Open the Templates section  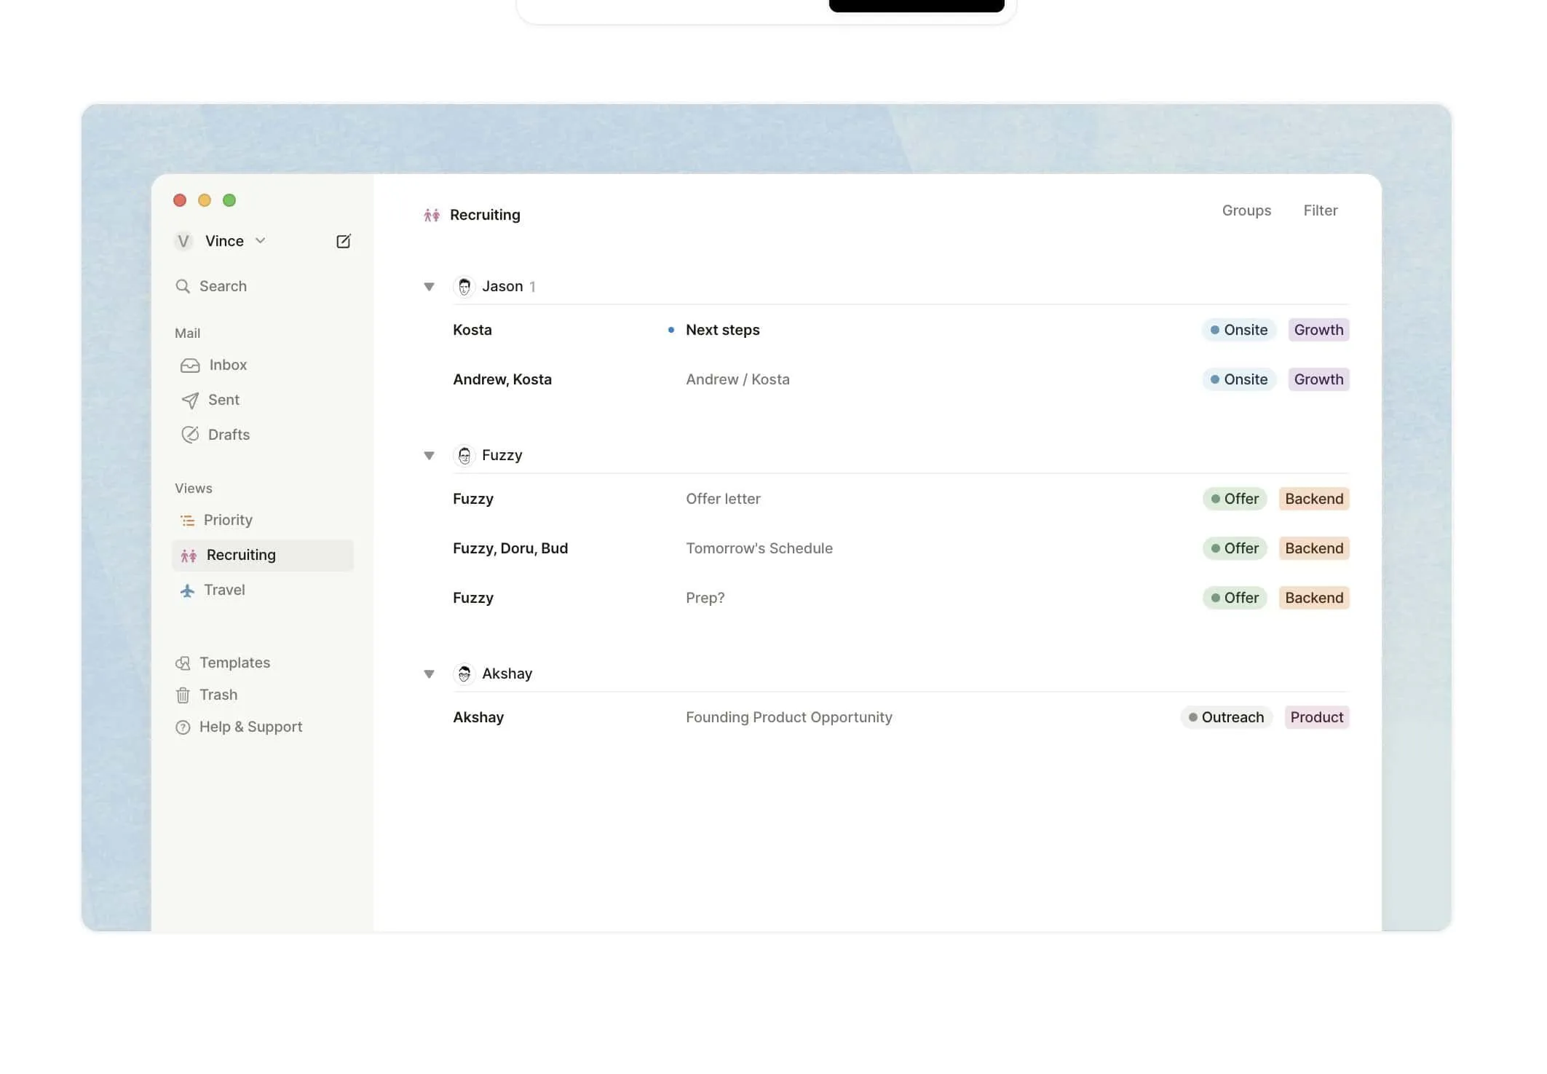(234, 663)
